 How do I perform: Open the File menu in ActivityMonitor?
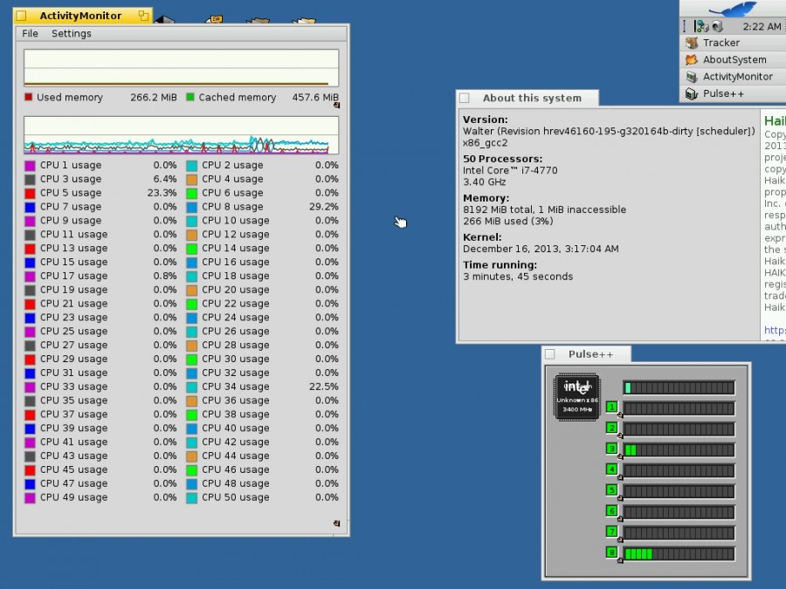pos(30,33)
